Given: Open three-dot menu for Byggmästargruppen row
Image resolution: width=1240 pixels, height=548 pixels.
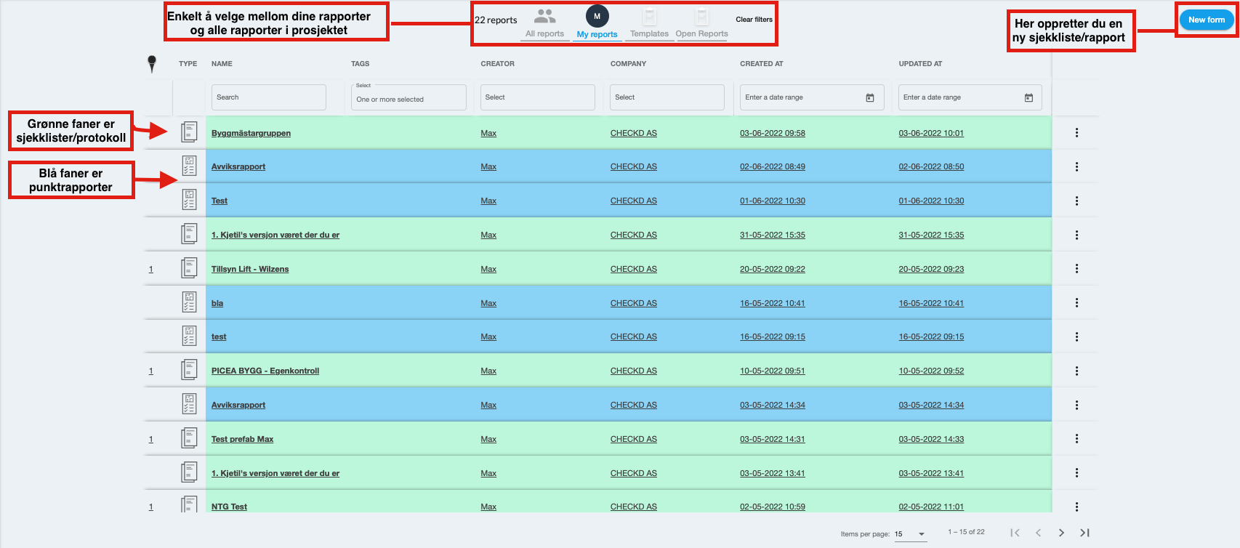Looking at the screenshot, I should pyautogui.click(x=1076, y=133).
